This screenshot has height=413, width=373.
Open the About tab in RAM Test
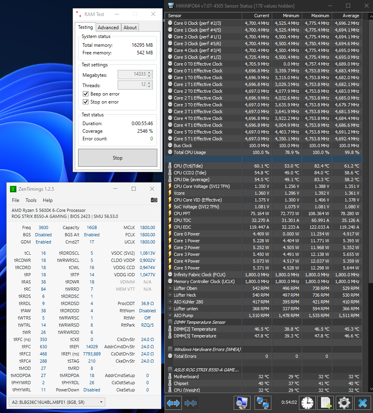[130, 28]
